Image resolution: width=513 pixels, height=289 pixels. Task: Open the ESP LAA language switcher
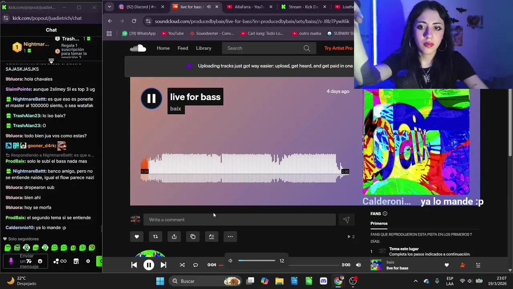[450, 281]
